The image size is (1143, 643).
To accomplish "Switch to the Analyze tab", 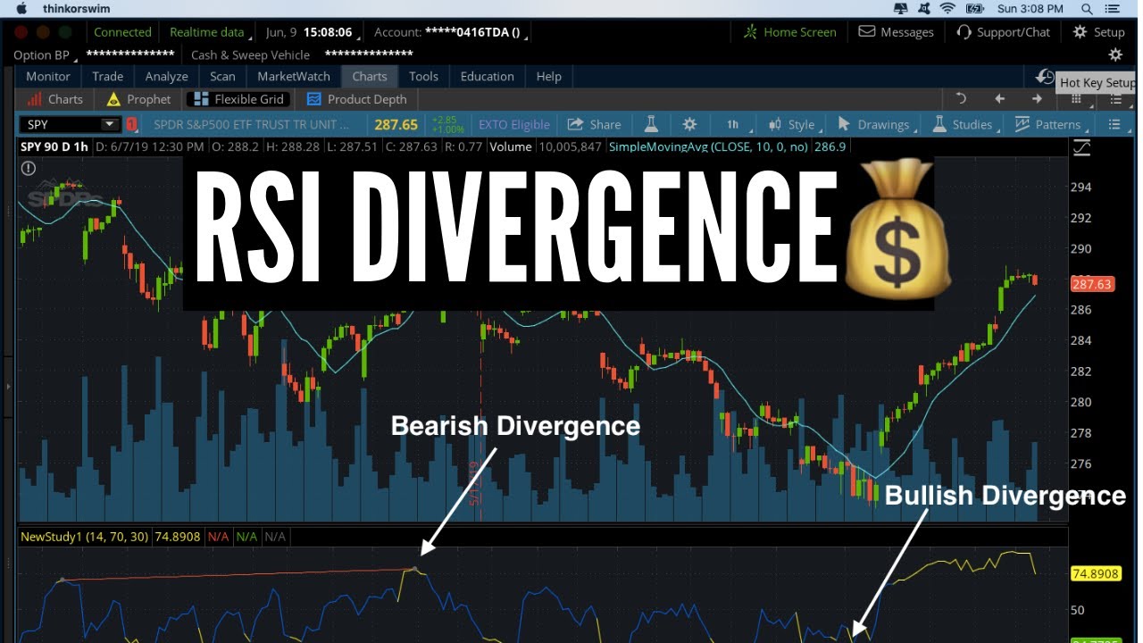I will pos(166,76).
